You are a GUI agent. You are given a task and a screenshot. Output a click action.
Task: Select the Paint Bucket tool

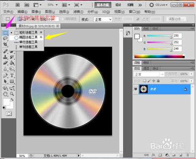pyautogui.click(x=12, y=63)
